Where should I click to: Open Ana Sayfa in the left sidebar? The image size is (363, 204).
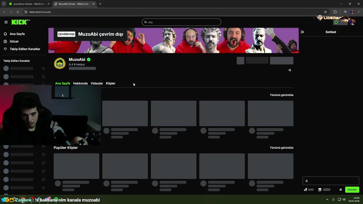(17, 34)
